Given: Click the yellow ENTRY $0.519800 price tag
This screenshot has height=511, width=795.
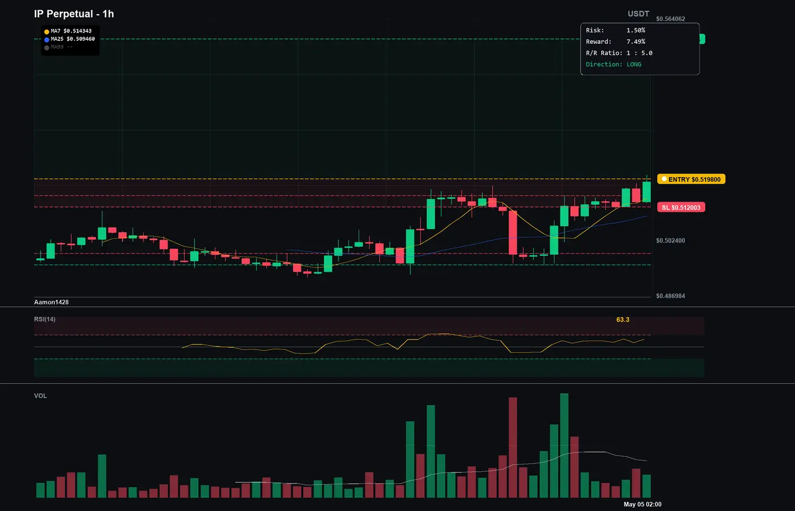Looking at the screenshot, I should (x=691, y=179).
